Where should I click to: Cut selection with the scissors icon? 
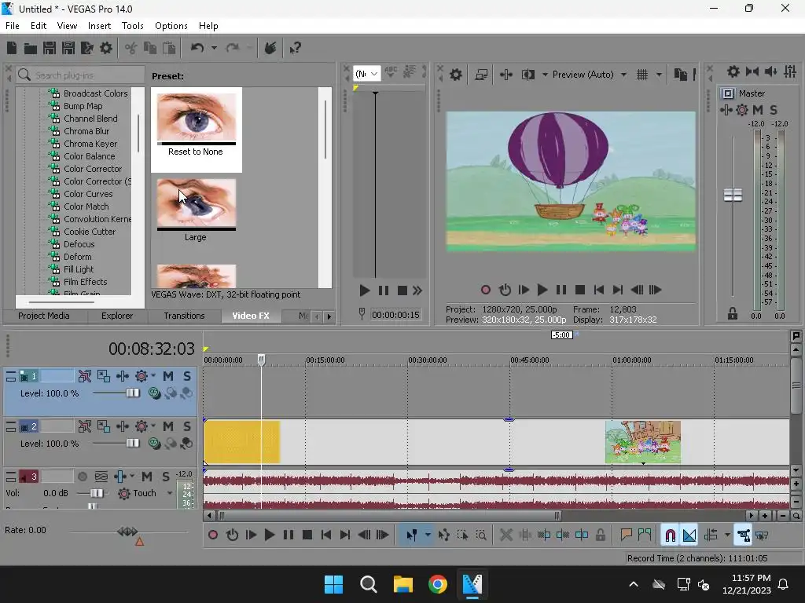point(131,48)
